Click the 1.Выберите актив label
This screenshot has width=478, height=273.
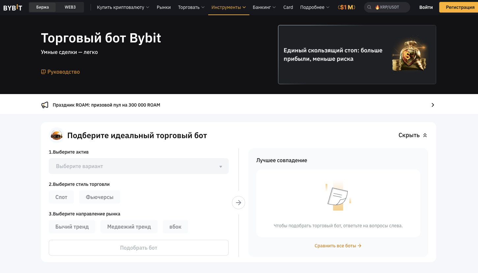pos(69,152)
